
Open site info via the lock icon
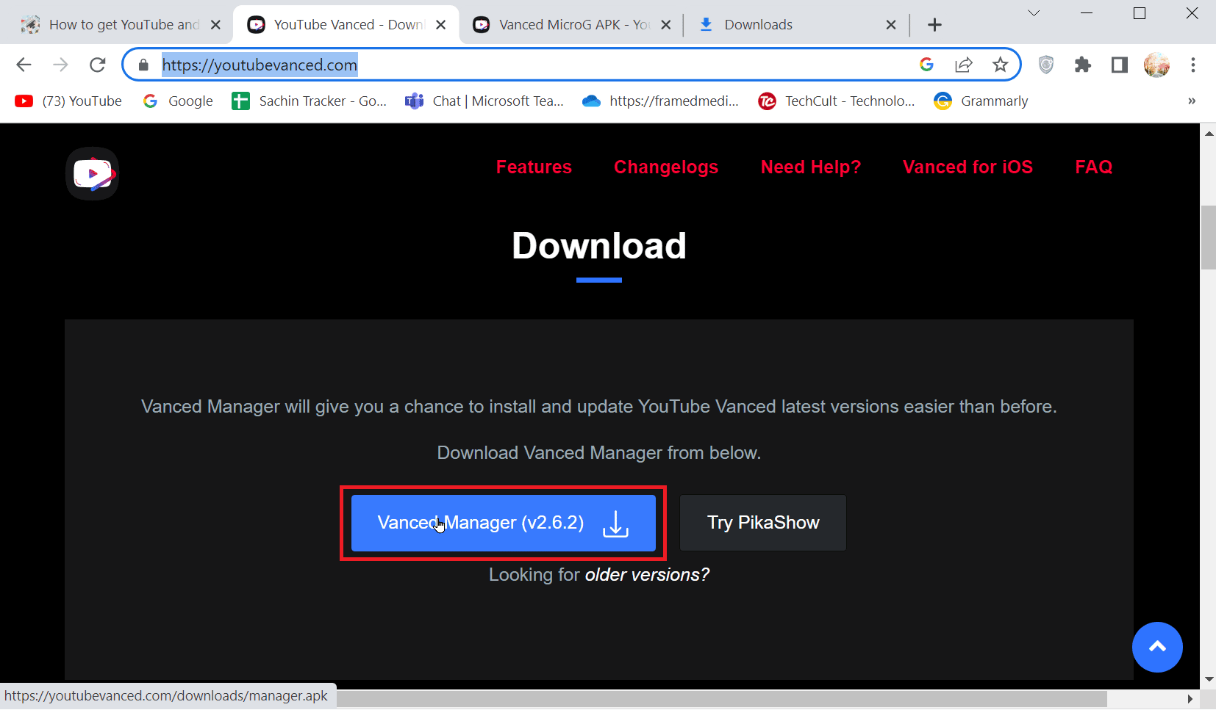(143, 65)
